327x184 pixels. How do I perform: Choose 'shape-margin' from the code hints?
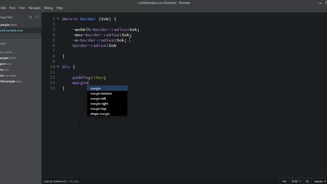[x=107, y=113]
